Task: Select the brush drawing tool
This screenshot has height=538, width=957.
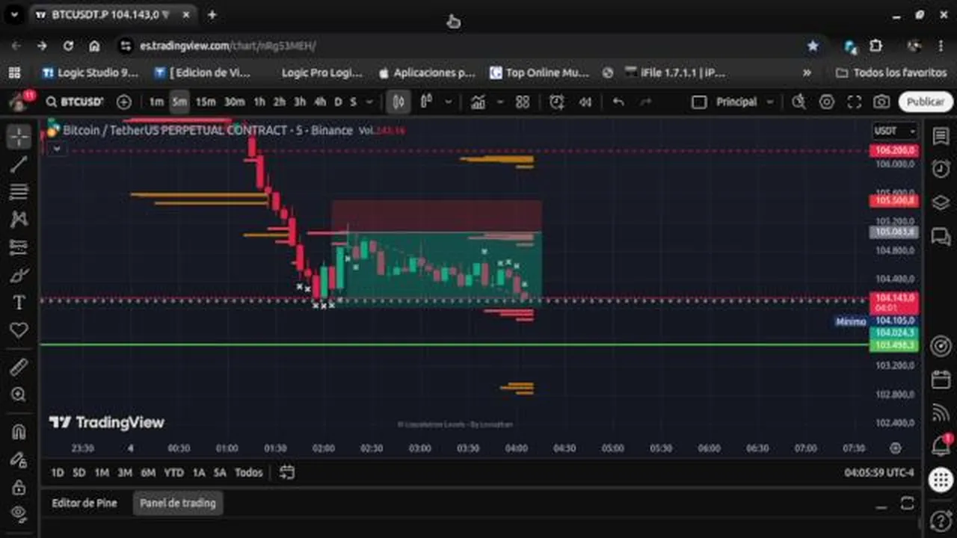Action: pos(19,275)
